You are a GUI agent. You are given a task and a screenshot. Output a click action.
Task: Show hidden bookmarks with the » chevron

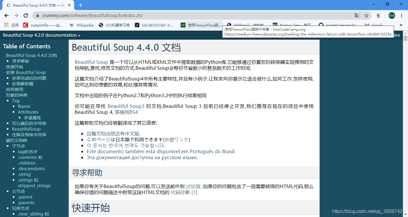[x=401, y=25]
